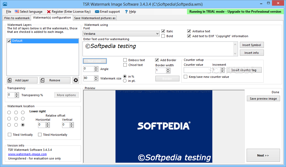Click Insert info button

point(252,53)
